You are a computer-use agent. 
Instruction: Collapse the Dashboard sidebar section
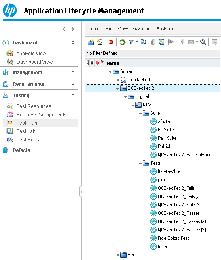73,42
